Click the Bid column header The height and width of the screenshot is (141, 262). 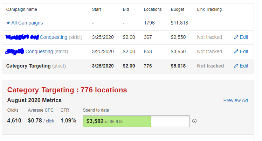(x=126, y=9)
